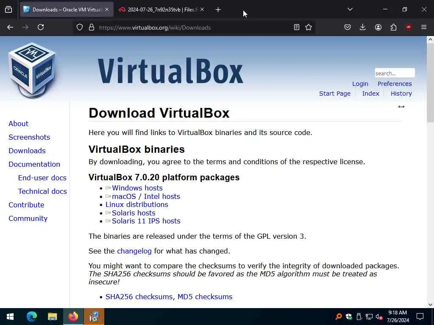Click the greyed forward navigation arrow

click(25, 27)
